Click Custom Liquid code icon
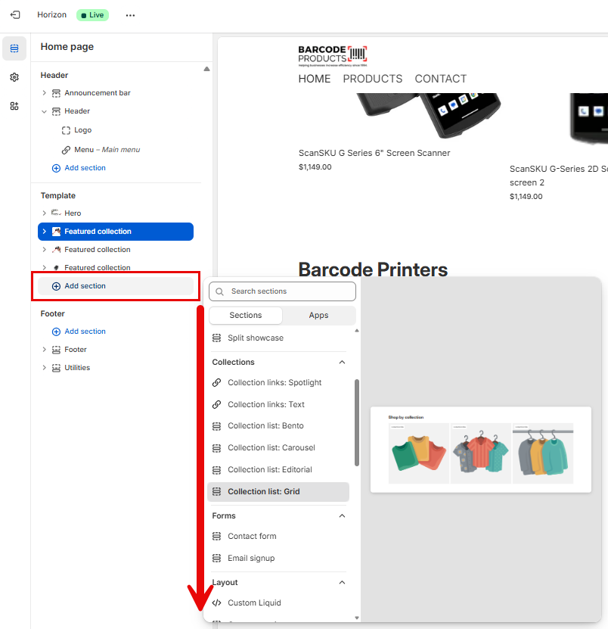The image size is (608, 629). click(216, 603)
